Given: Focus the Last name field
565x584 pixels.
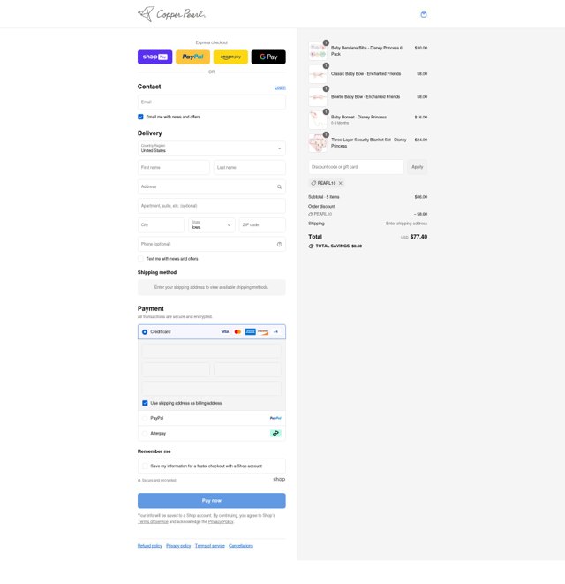Looking at the screenshot, I should [250, 168].
